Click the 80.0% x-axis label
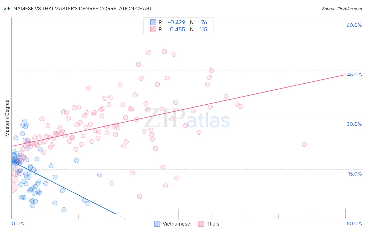This screenshot has width=365, height=231. pyautogui.click(x=354, y=223)
